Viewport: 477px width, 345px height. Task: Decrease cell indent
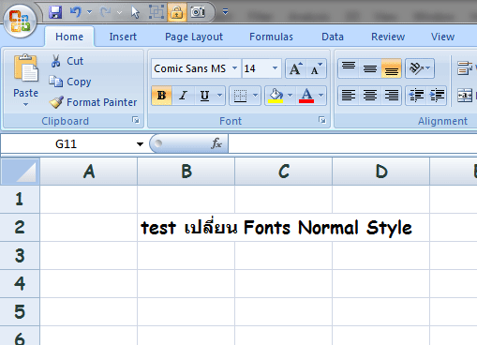point(416,96)
